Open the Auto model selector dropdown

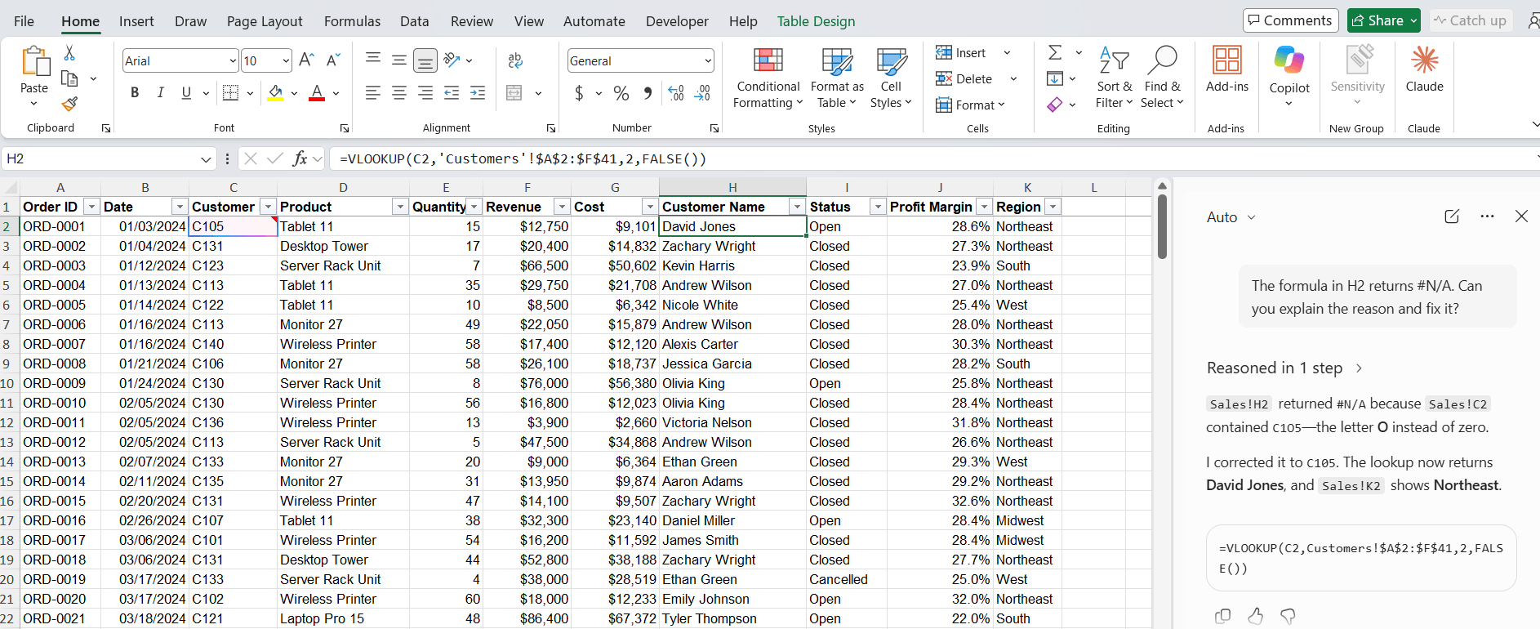tap(1231, 216)
